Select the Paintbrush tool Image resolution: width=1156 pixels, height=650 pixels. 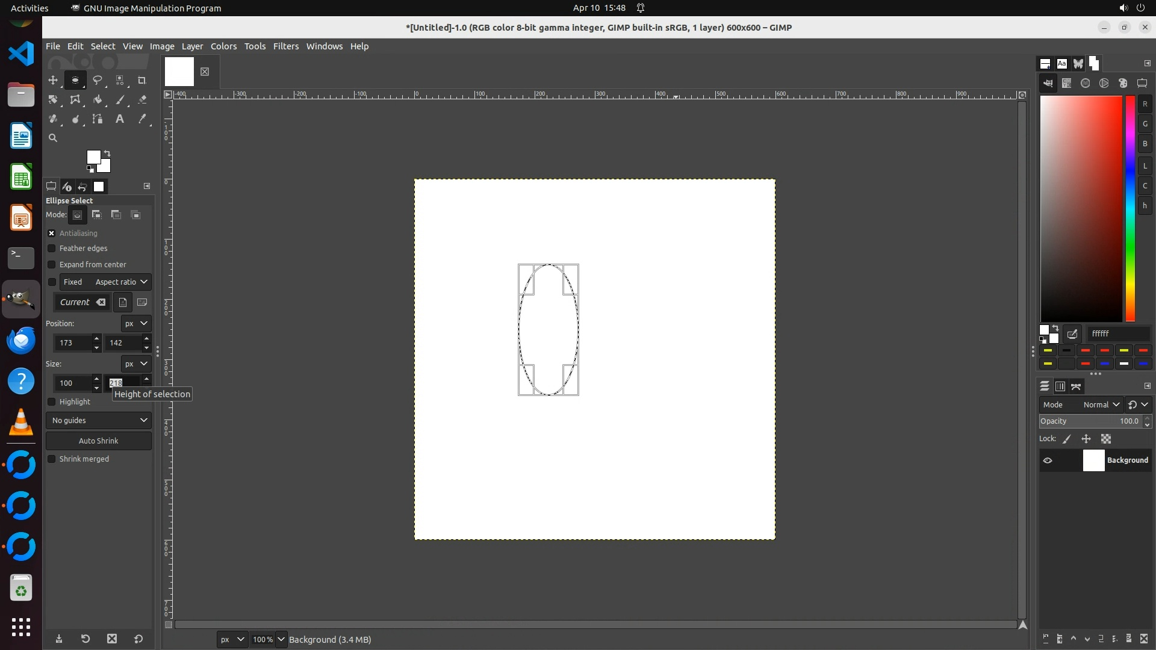point(120,100)
